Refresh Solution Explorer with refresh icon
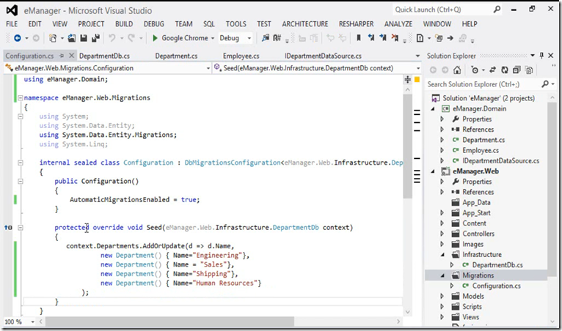 coord(505,70)
